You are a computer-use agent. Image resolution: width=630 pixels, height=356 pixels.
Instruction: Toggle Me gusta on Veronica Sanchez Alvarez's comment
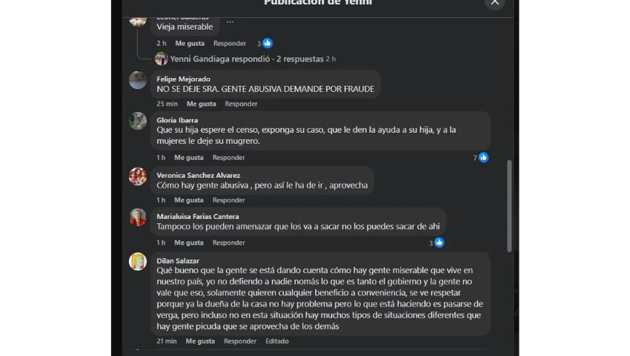tap(189, 200)
